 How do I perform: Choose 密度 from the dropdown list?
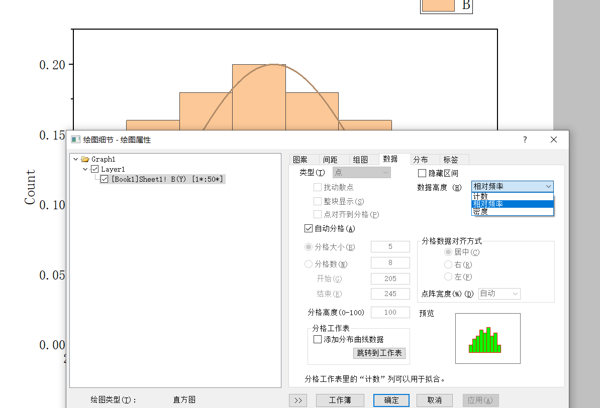click(x=513, y=212)
